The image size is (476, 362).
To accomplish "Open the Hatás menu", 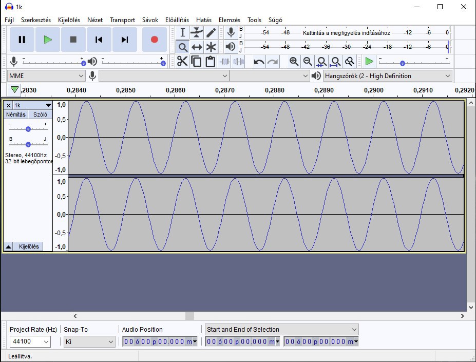I will coord(204,20).
